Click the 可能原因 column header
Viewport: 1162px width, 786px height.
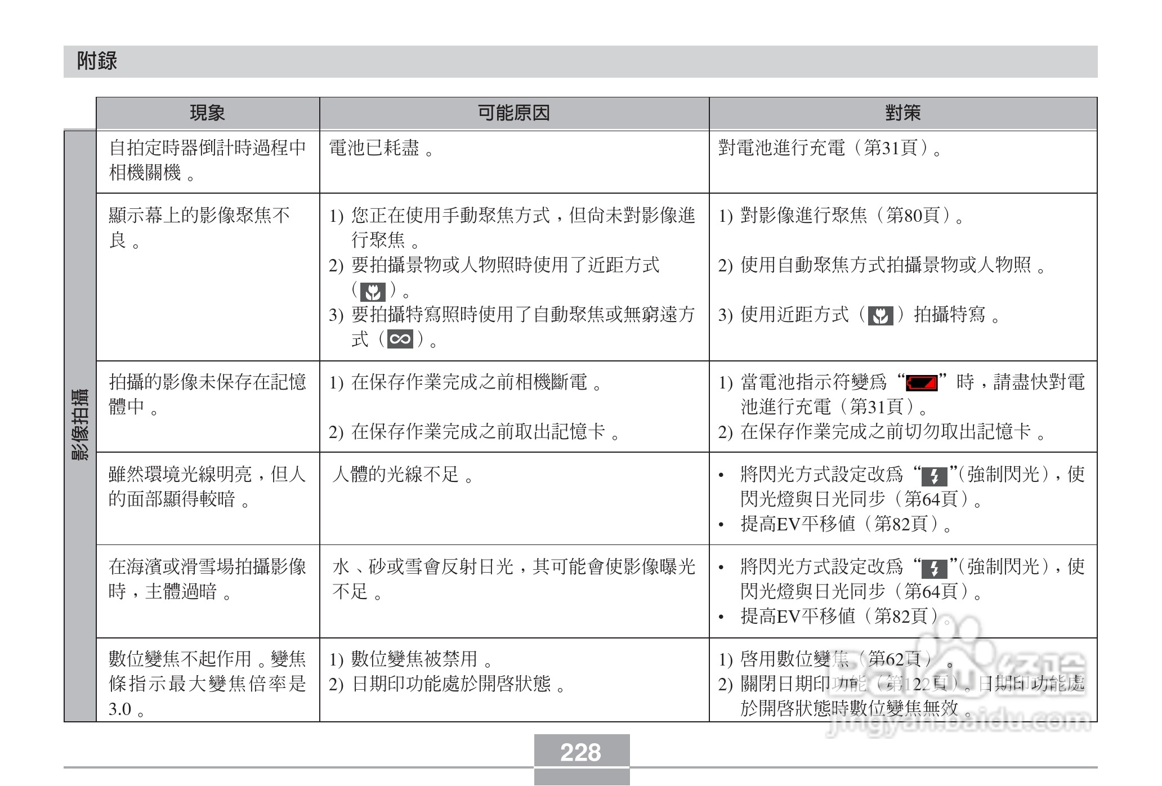(513, 113)
